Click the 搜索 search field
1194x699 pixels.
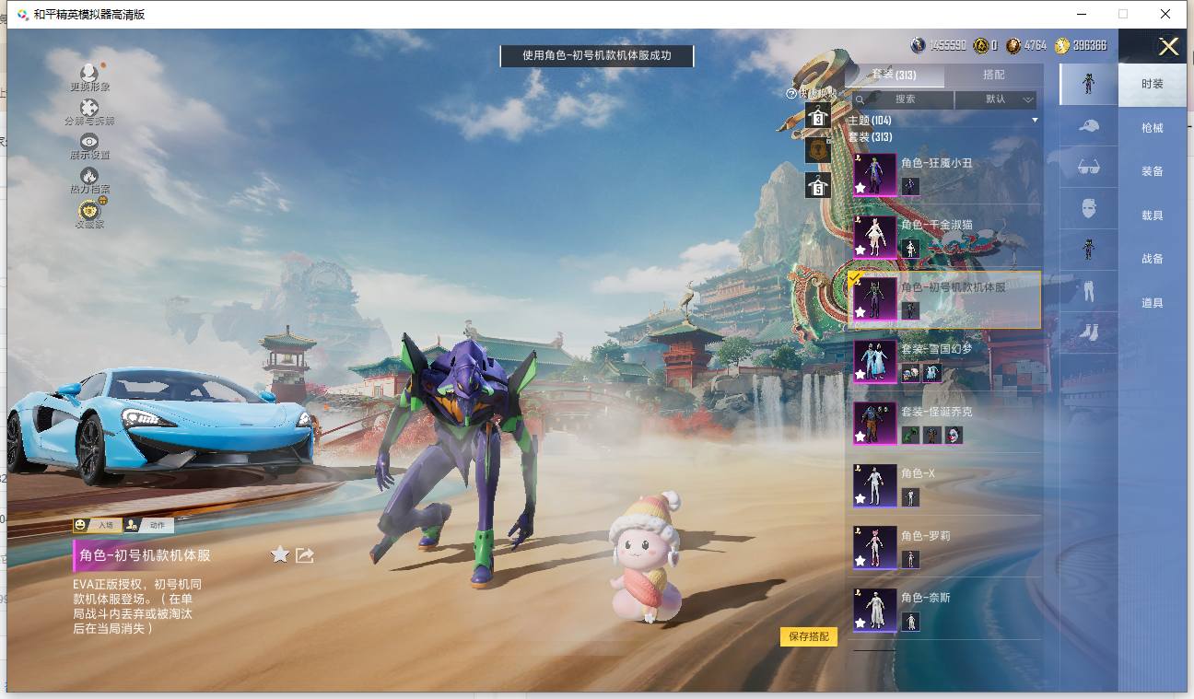point(903,99)
